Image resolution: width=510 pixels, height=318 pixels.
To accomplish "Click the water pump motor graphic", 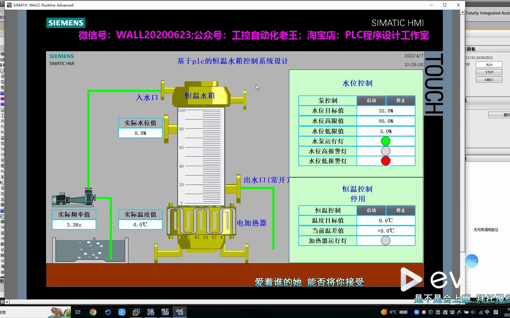I will 74,198.
